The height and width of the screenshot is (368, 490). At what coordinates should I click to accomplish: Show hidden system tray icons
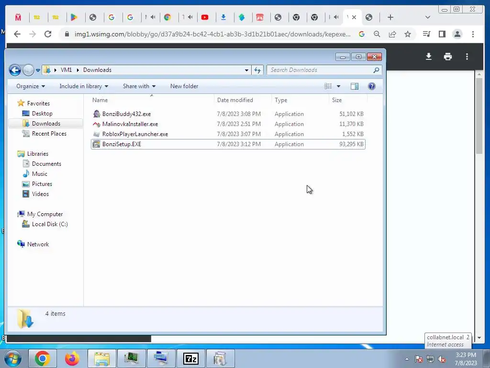pyautogui.click(x=407, y=359)
